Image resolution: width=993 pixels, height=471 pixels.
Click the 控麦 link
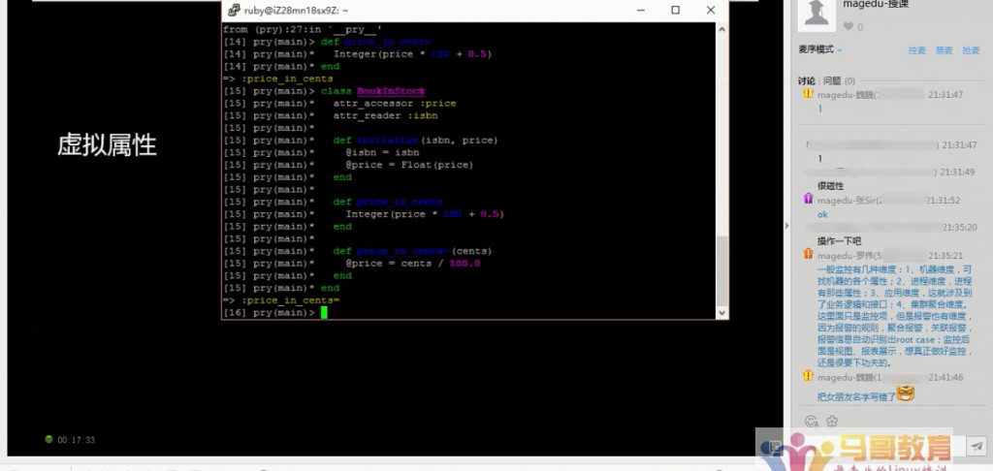point(916,50)
